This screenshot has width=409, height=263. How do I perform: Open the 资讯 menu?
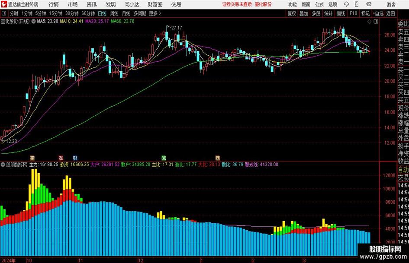pyautogui.click(x=92, y=4)
